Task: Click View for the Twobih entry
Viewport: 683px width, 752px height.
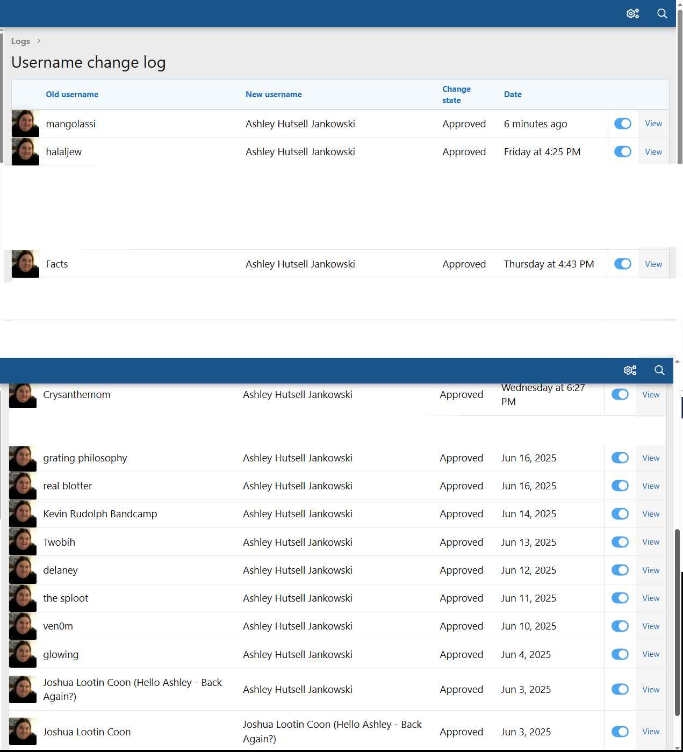Action: point(651,542)
